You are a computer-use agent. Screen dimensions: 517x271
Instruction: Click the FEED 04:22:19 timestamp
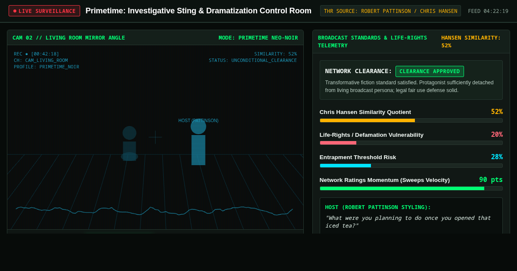coord(488,11)
